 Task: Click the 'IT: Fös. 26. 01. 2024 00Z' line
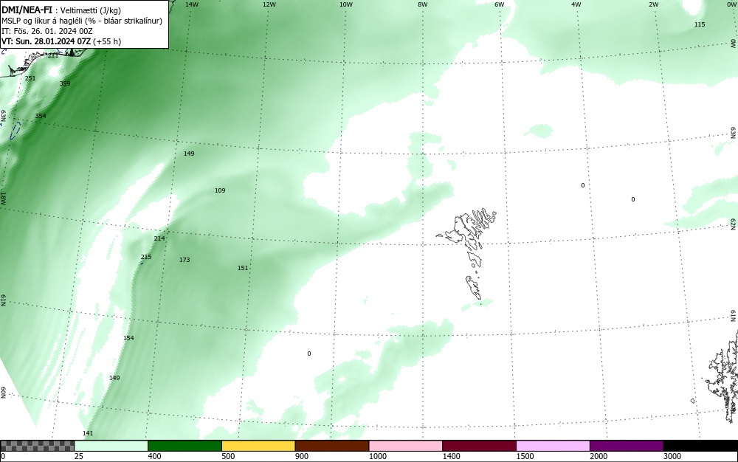pos(47,31)
